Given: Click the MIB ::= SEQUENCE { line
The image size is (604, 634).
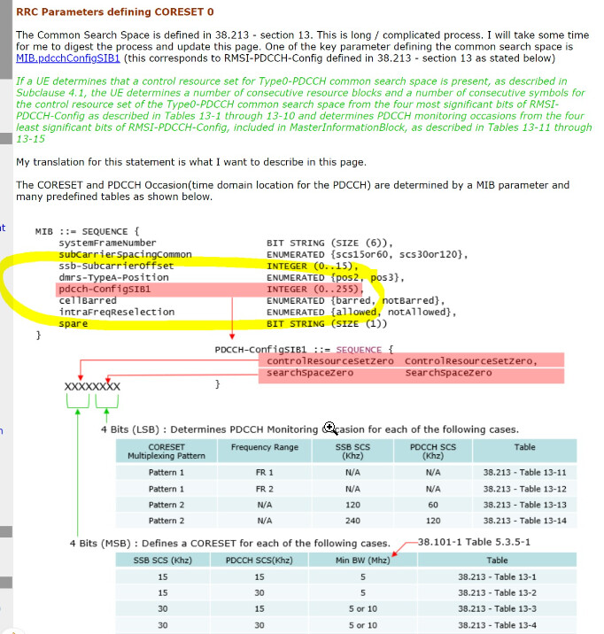Looking at the screenshot, I should click(88, 232).
